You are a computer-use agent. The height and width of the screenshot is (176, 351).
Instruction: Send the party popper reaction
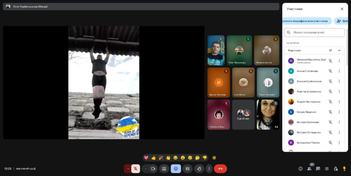point(161,158)
